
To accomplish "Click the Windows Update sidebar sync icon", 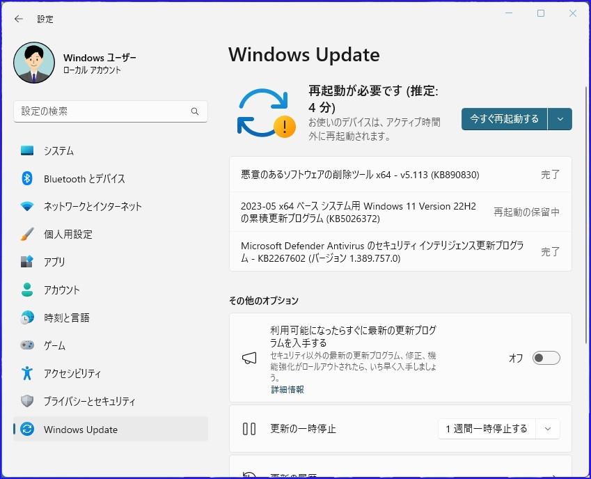I will coord(27,429).
